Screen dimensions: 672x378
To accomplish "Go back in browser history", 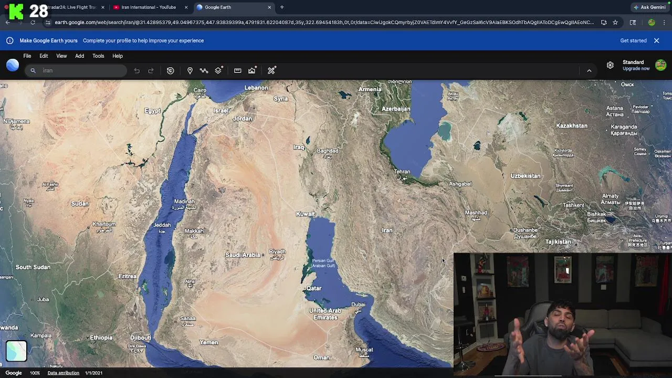I will 7,23.
